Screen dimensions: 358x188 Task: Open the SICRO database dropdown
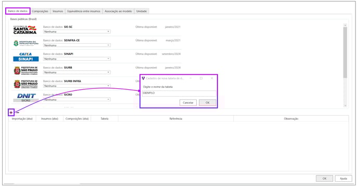click(77, 100)
